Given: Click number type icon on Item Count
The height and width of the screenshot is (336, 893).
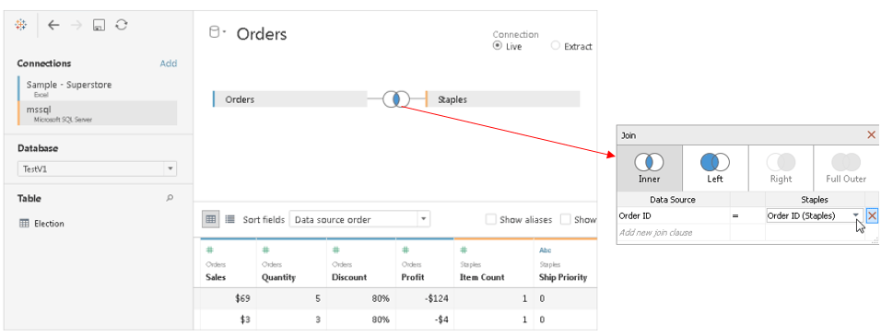Looking at the screenshot, I should click(x=464, y=250).
